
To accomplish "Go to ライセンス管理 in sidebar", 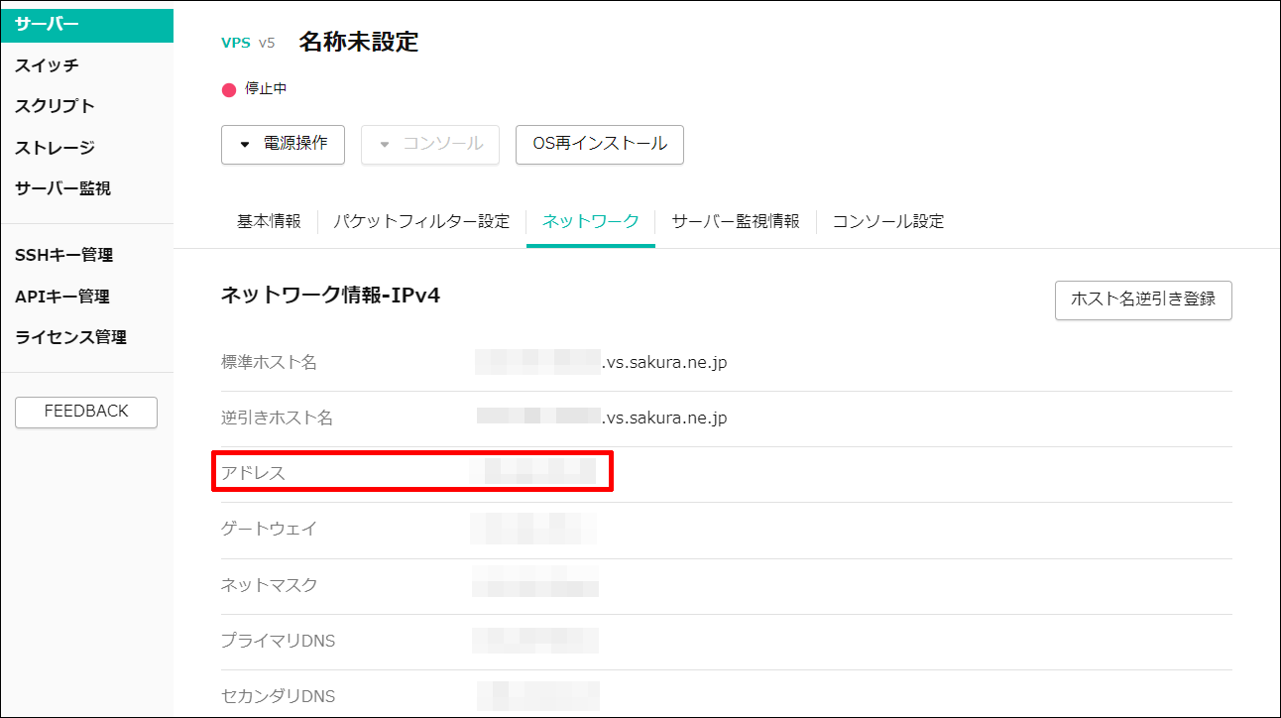I will click(71, 337).
